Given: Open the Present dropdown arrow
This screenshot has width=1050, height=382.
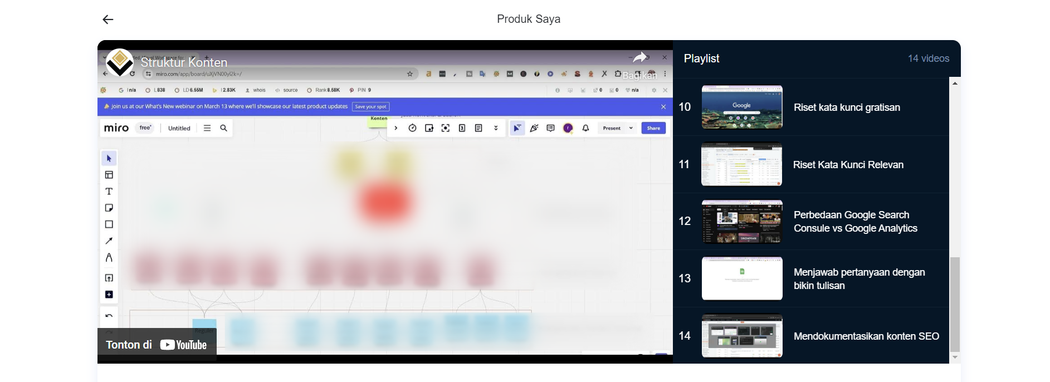Looking at the screenshot, I should [x=631, y=128].
